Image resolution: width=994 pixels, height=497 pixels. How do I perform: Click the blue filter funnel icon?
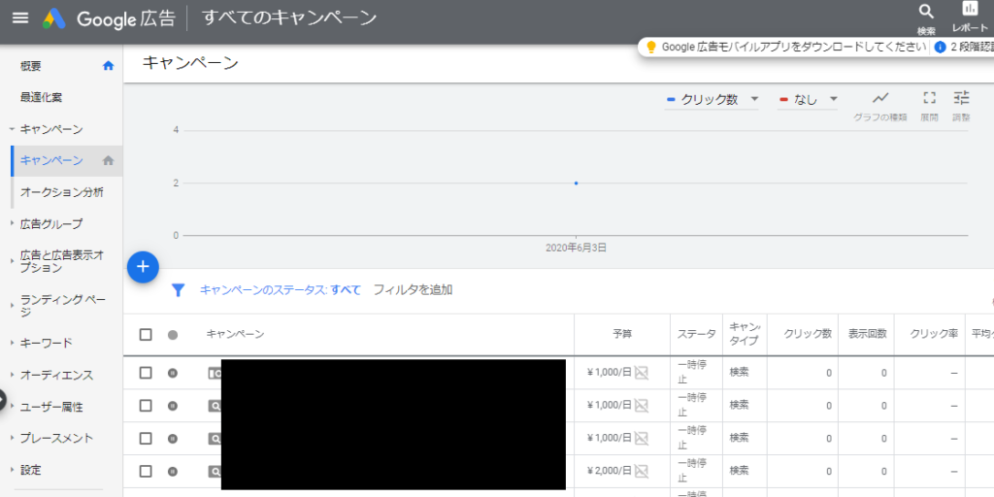tap(179, 290)
